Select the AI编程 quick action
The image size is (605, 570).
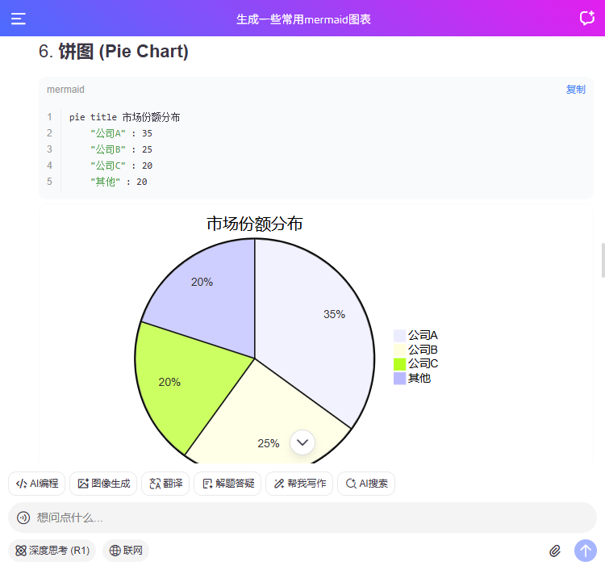37,484
